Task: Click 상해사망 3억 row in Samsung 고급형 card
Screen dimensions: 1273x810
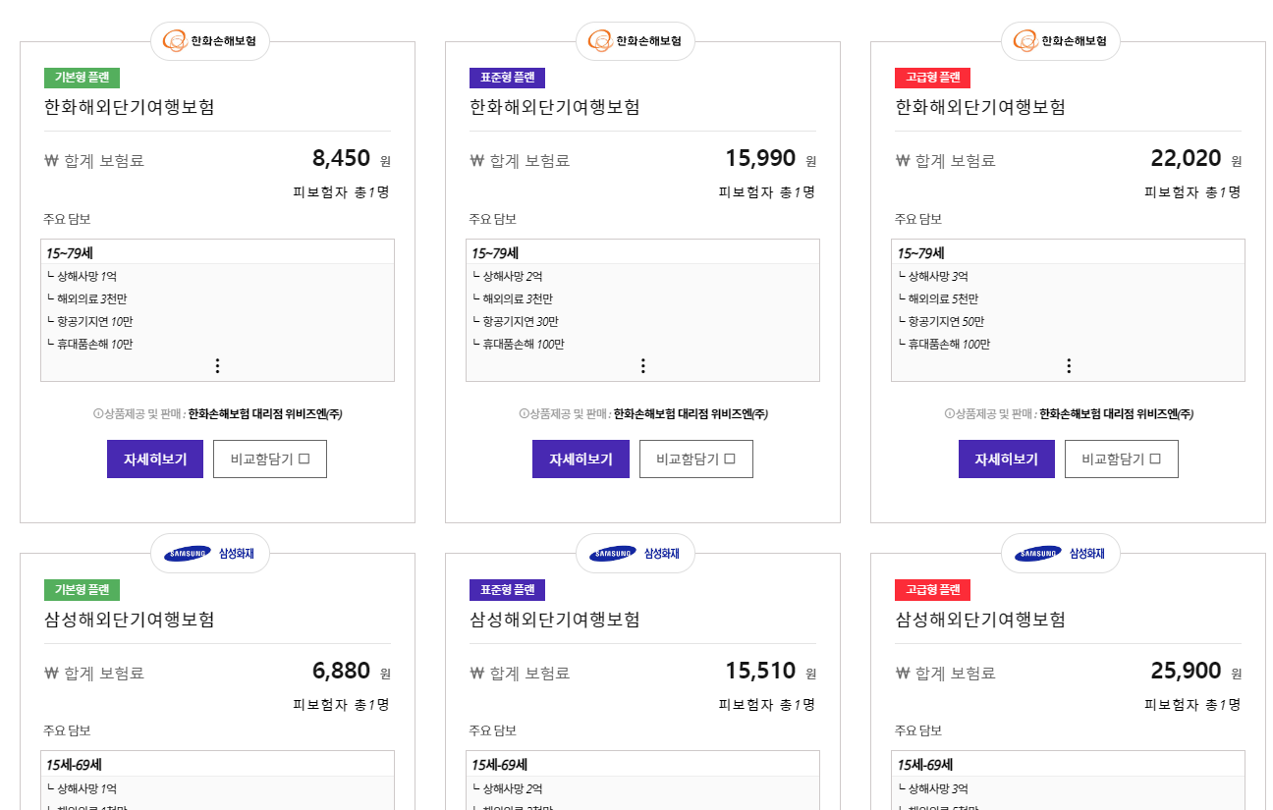Action: [932, 789]
